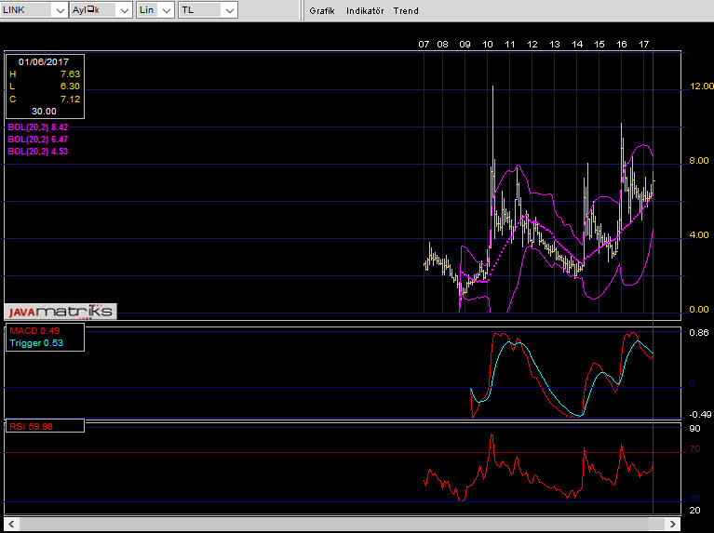
Task: Open the Trend menu
Action: (406, 11)
